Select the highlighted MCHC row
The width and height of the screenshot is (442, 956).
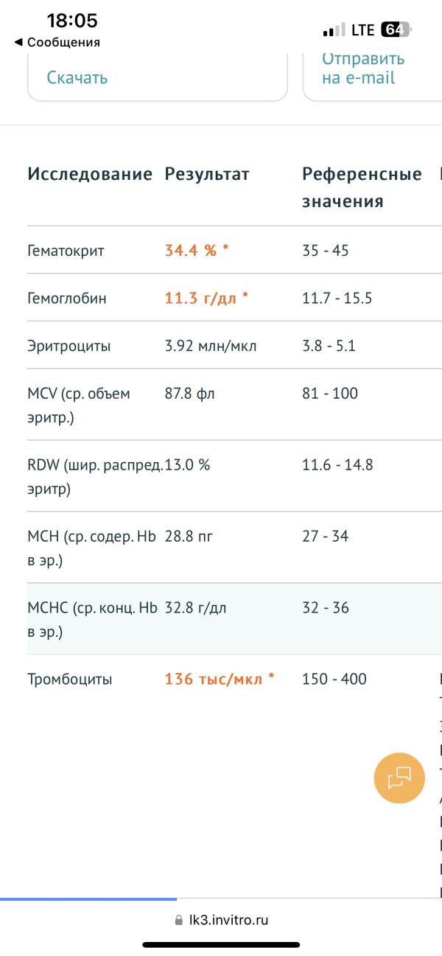coord(234,618)
